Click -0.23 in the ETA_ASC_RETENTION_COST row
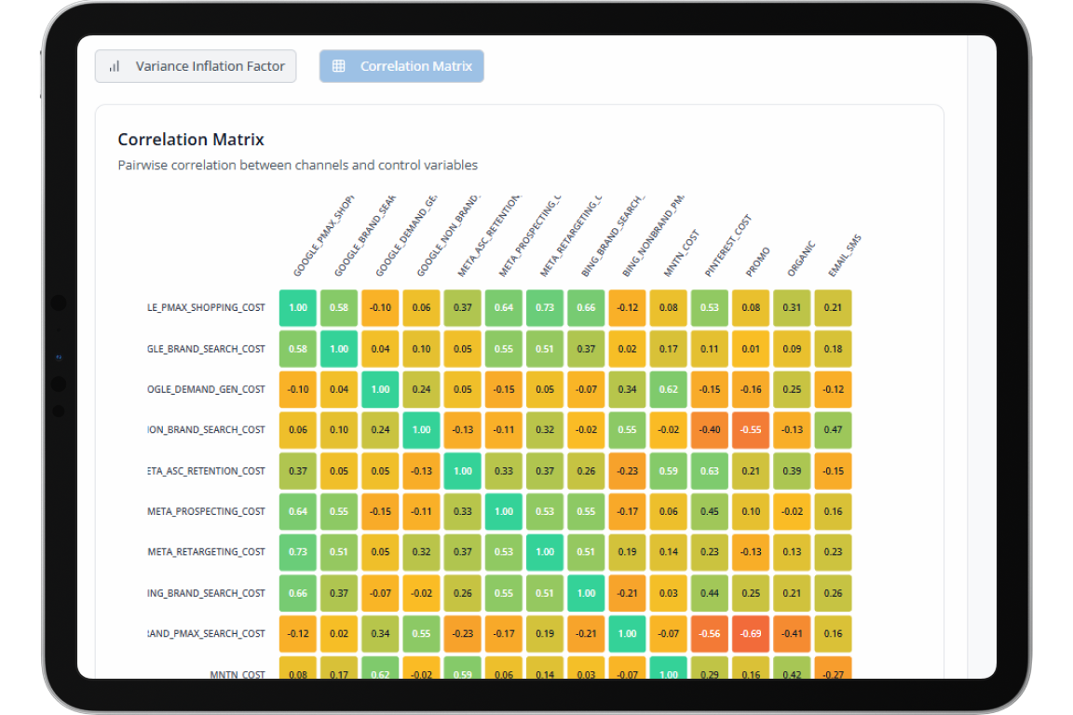The width and height of the screenshot is (1073, 715). click(628, 471)
